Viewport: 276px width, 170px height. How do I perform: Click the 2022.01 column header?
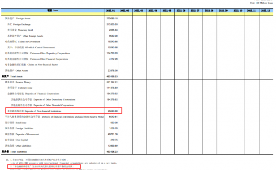pos(111,11)
